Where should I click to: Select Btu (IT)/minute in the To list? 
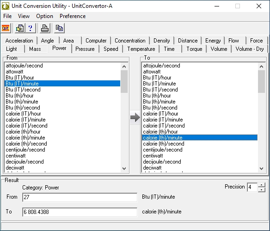tap(200, 84)
